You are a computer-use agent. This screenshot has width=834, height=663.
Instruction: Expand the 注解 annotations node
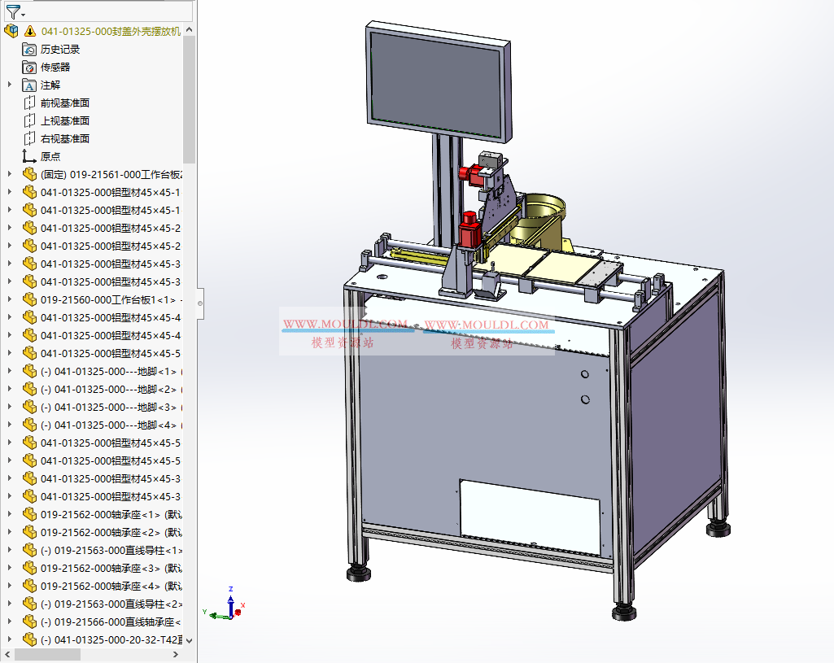(x=8, y=85)
